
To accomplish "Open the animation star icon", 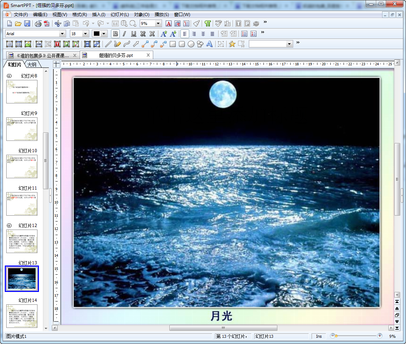I will click(x=232, y=44).
